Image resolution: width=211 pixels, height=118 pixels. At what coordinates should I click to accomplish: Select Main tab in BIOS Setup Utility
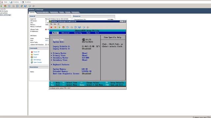click(x=55, y=33)
